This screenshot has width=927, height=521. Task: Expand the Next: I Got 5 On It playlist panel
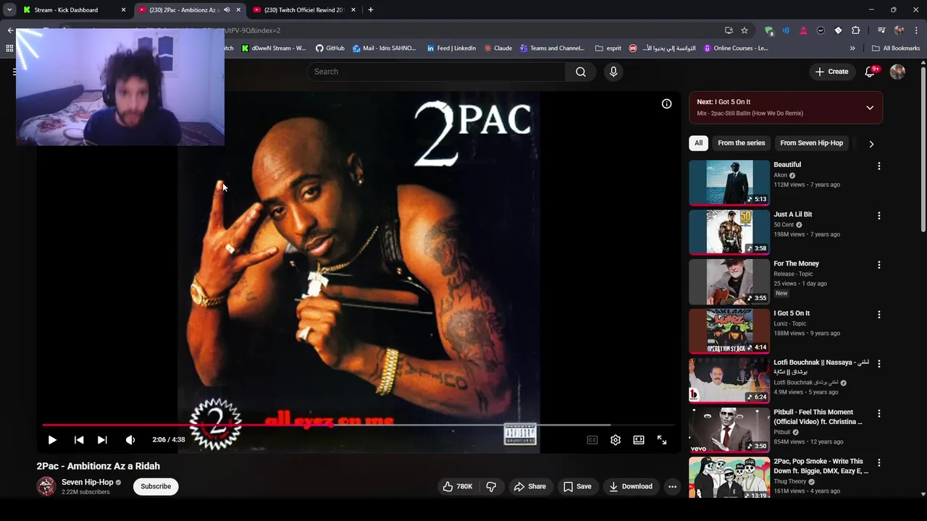(x=870, y=108)
